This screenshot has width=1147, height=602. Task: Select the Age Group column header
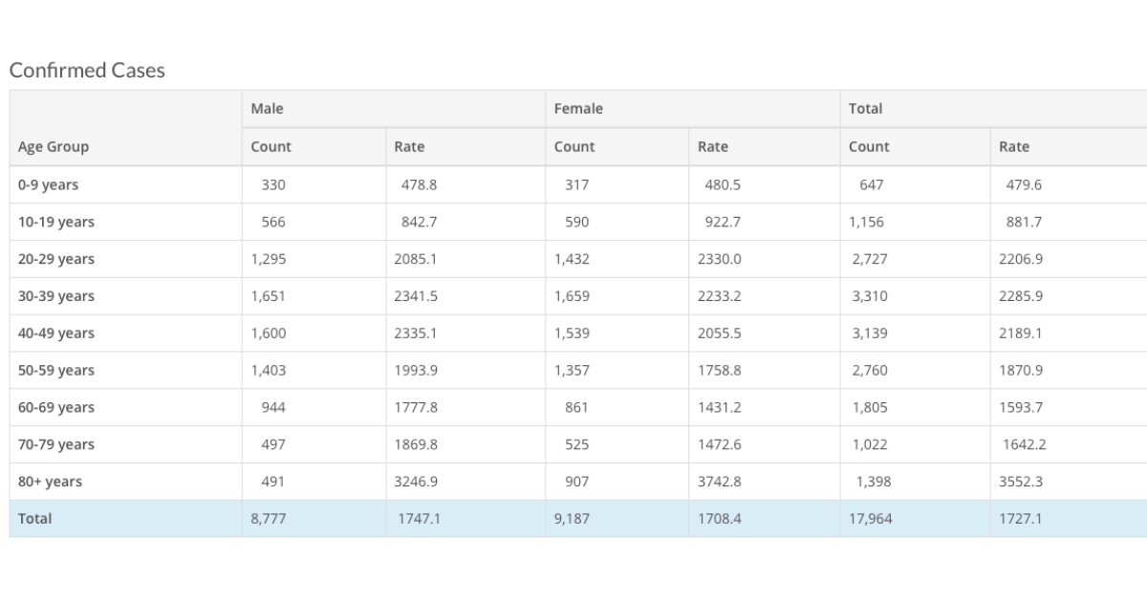[x=54, y=146]
